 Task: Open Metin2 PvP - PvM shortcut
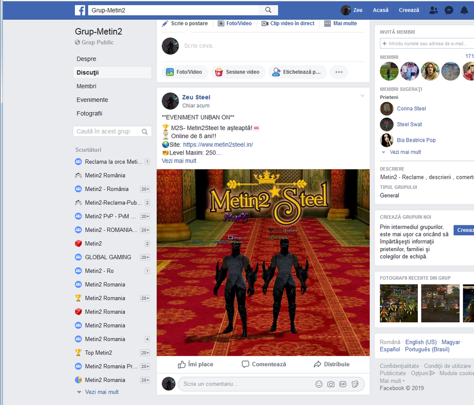[110, 216]
